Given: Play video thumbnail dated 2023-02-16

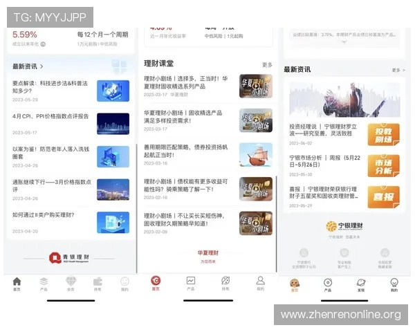Looking at the screenshot, I should 256,189.
